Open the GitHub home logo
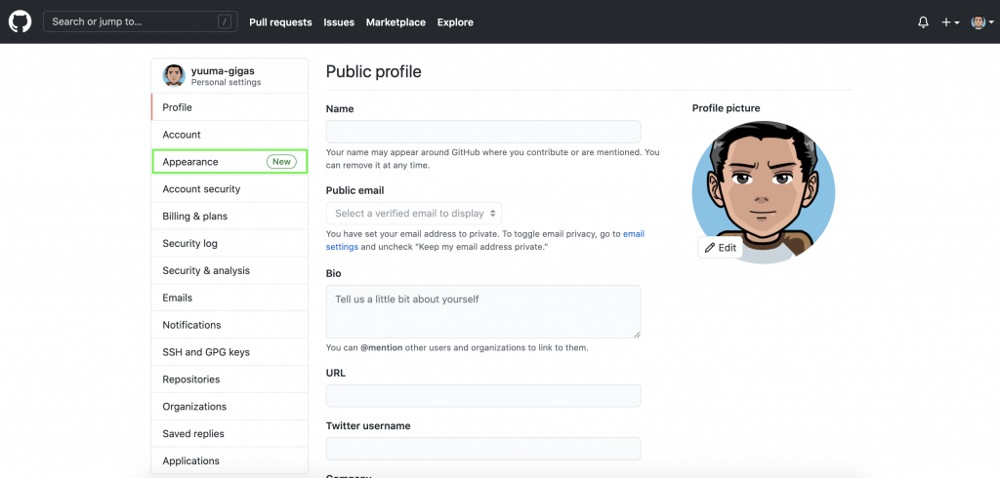 coord(20,21)
